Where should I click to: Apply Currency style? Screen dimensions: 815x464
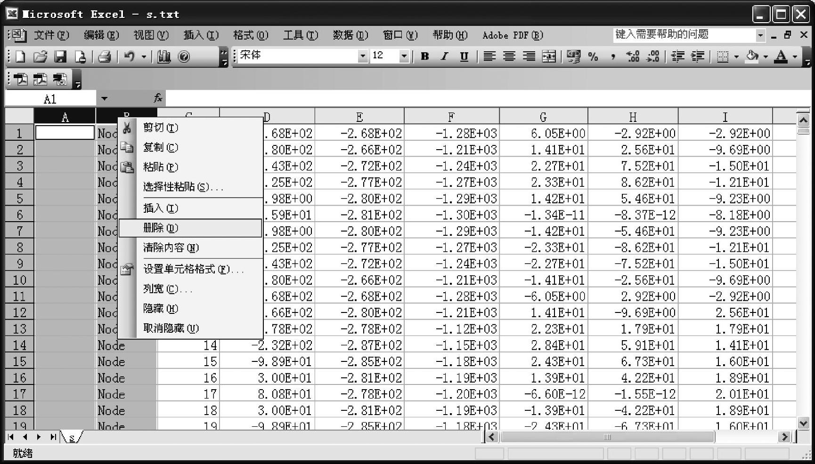pos(573,56)
